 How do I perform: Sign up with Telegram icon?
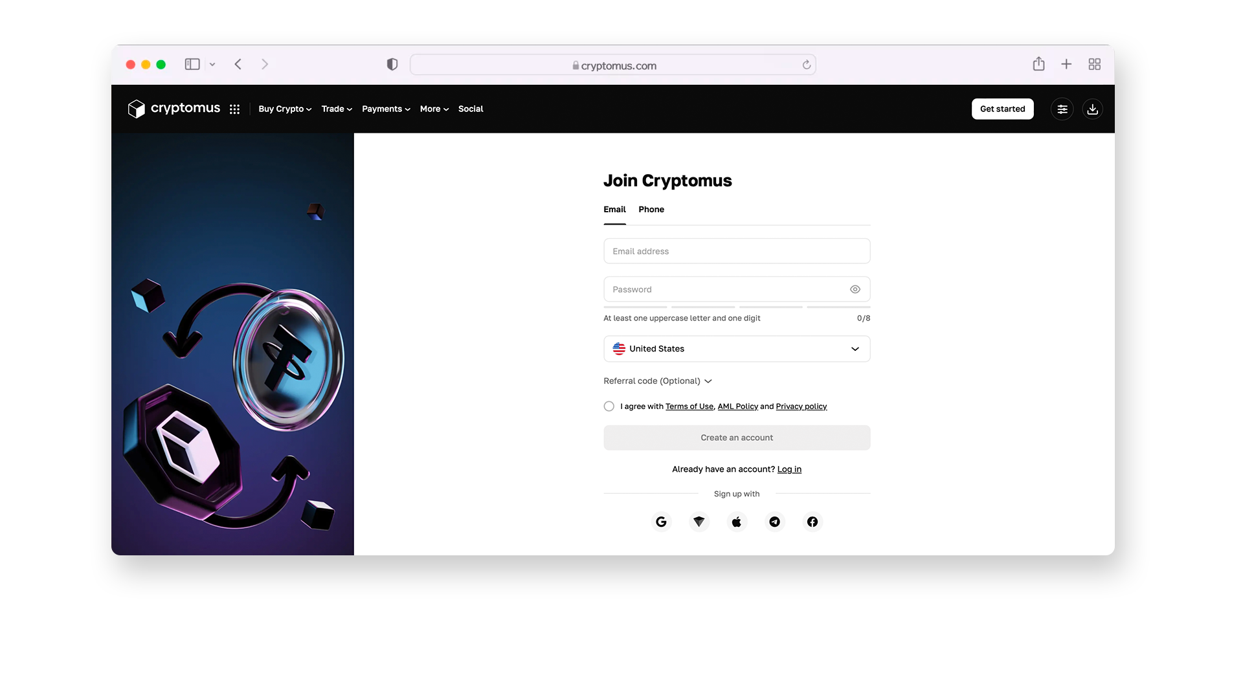pyautogui.click(x=774, y=522)
